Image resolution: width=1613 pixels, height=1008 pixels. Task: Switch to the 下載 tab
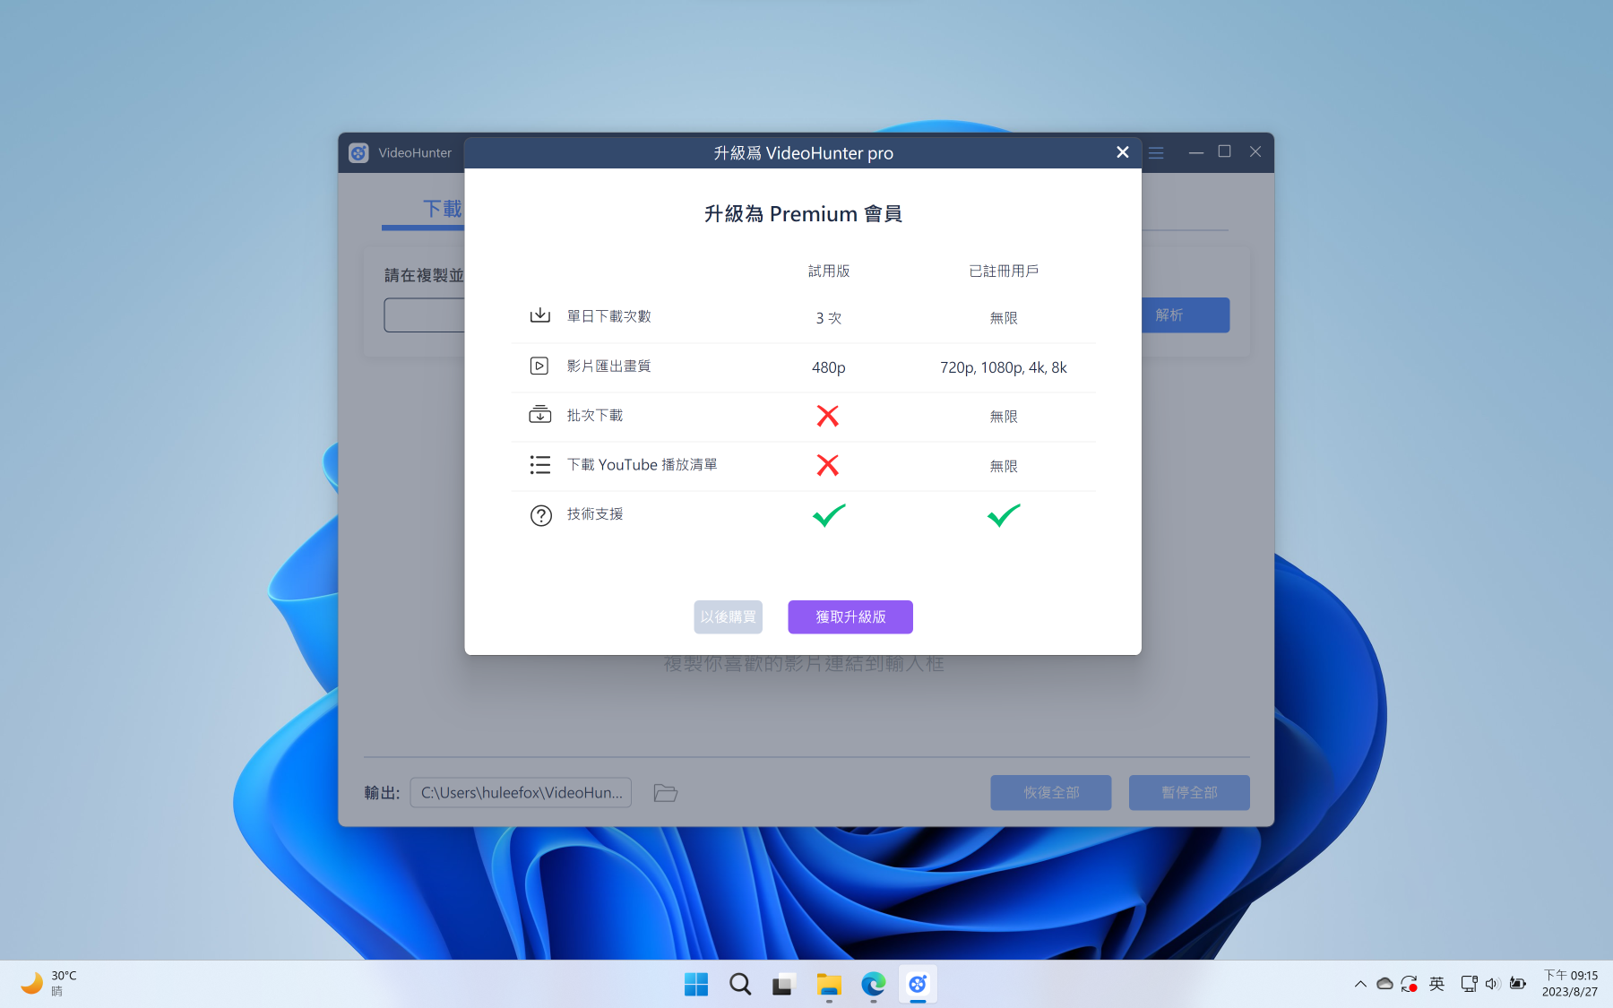click(441, 209)
